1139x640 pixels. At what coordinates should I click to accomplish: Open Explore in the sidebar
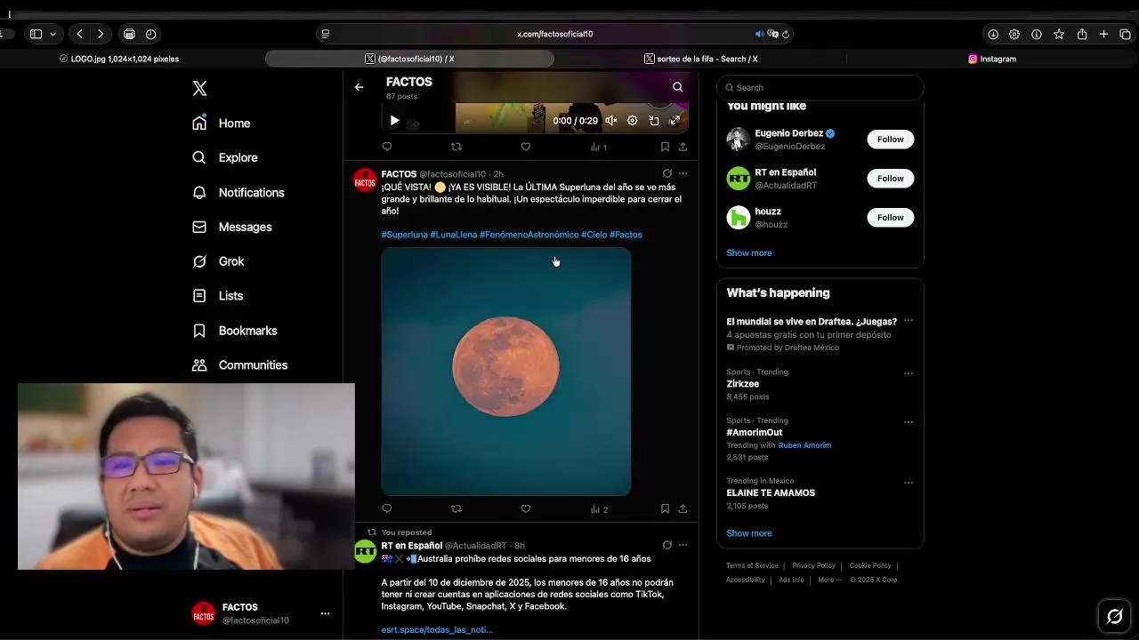click(225, 157)
